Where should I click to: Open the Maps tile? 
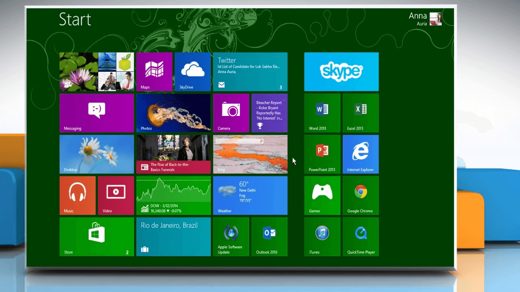[x=154, y=71]
